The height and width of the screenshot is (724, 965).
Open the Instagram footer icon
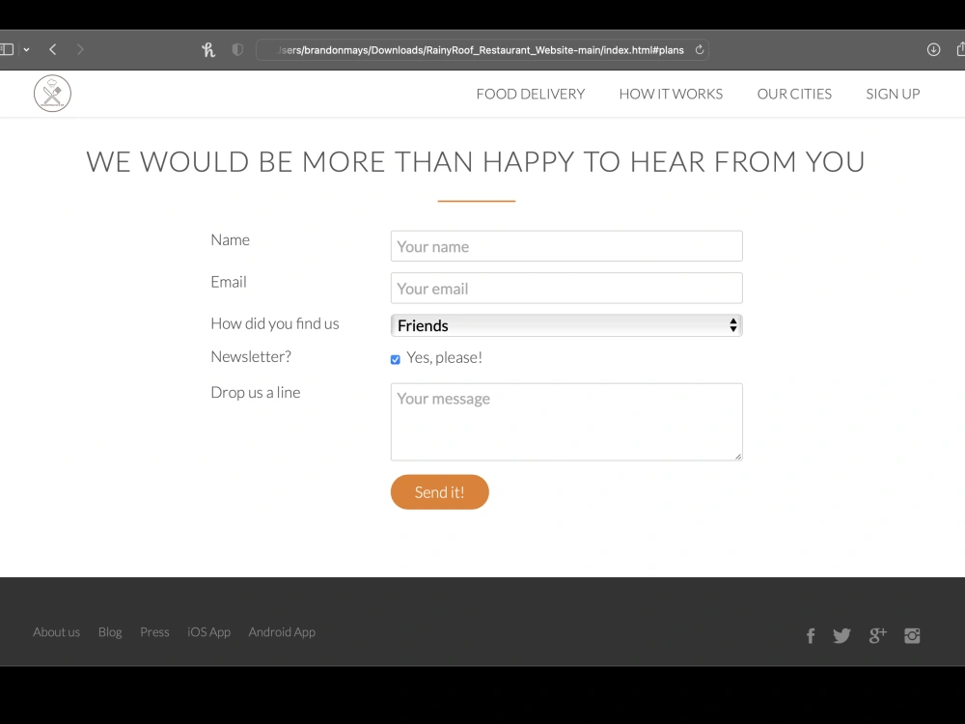[x=912, y=635]
